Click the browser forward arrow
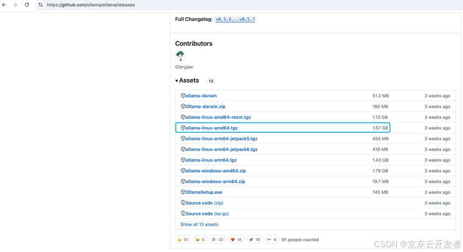Image resolution: width=463 pixels, height=252 pixels. [x=15, y=5]
